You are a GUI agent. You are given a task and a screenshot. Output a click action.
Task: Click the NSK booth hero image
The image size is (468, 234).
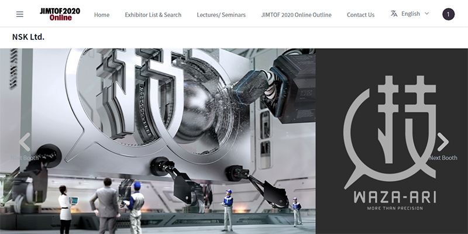(157, 142)
